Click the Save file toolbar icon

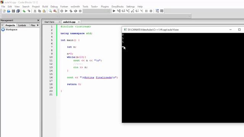[13, 11]
